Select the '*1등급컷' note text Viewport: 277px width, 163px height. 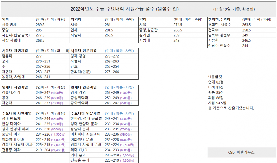click(215, 77)
